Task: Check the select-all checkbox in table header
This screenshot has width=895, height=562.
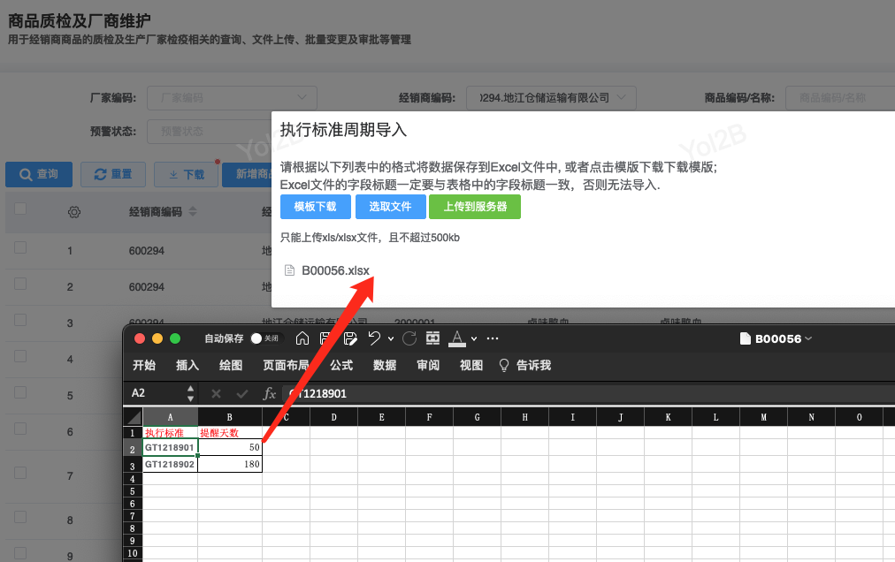Action: click(x=20, y=209)
